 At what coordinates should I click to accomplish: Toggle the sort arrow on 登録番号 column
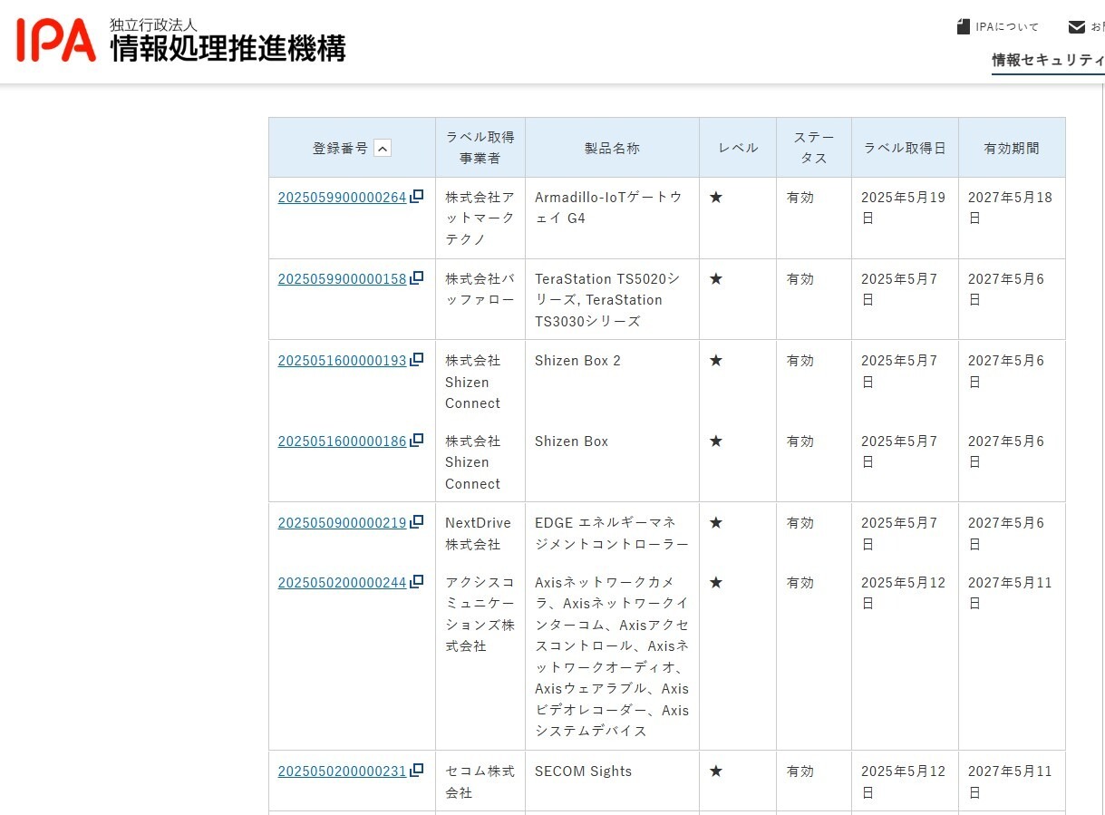click(383, 148)
